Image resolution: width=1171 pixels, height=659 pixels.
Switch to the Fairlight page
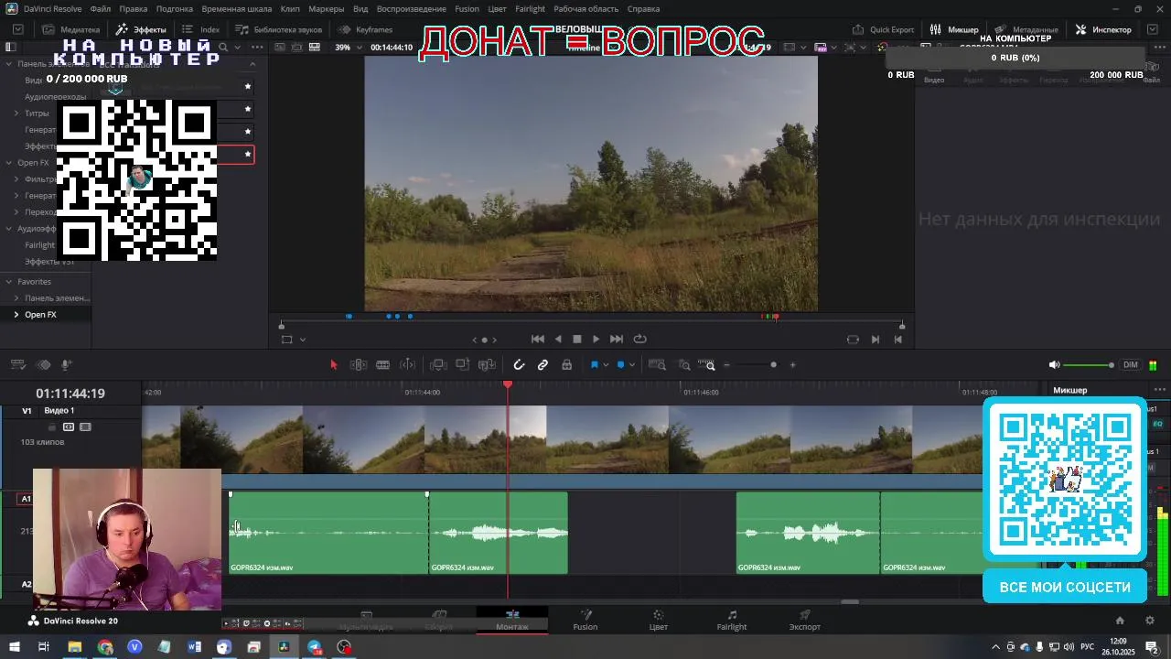click(732, 620)
